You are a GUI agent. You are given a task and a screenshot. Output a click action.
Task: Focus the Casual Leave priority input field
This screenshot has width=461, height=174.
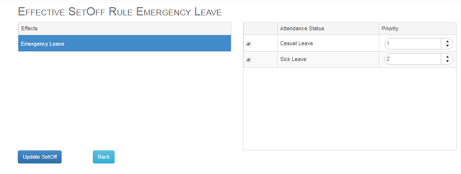click(x=413, y=44)
